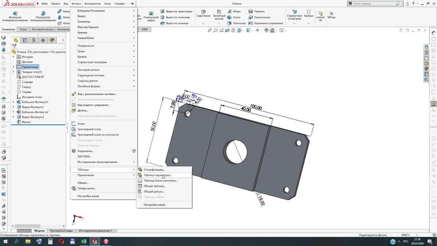The width and height of the screenshot is (437, 246).
Task: Choose DXF/DWG menu entry
Action: coord(103,156)
